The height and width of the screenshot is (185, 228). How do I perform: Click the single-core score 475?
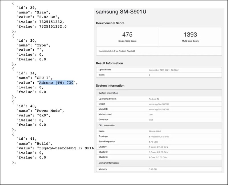(127, 34)
